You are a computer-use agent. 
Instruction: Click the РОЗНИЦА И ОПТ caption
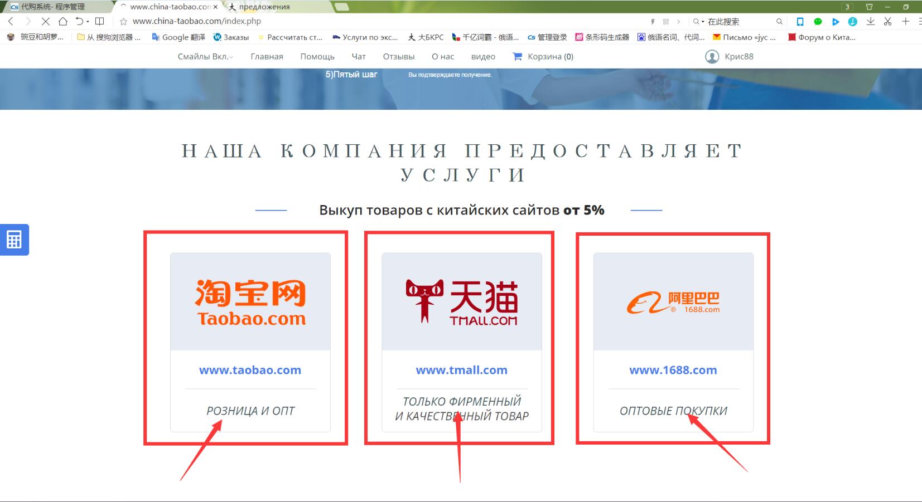click(x=250, y=411)
